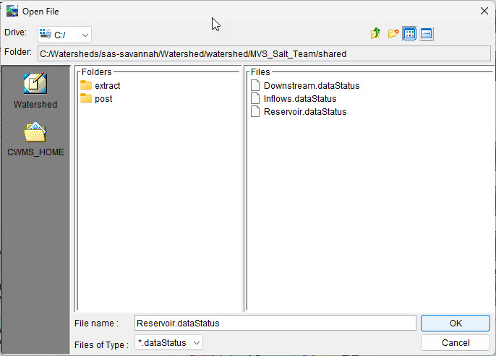Pick the Downstream.dataStatus file
Viewport: 496px width, 356px height.
311,86
